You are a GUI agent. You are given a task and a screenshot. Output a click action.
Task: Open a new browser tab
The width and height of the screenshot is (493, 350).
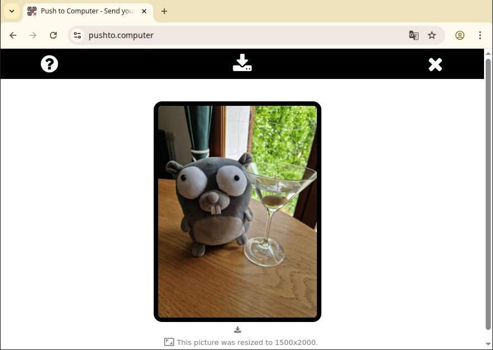coord(164,11)
